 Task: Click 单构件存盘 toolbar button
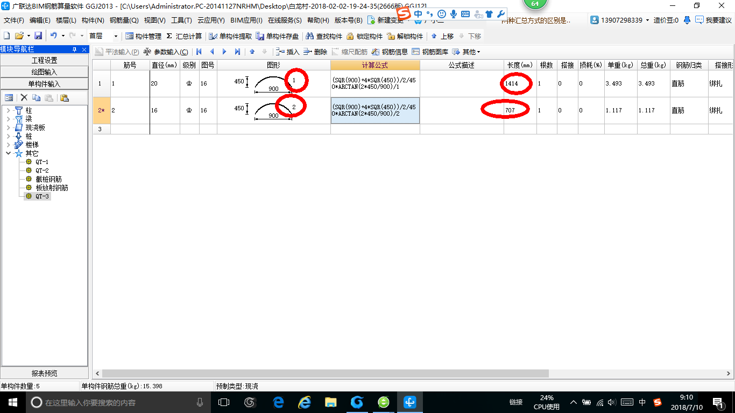pyautogui.click(x=277, y=36)
